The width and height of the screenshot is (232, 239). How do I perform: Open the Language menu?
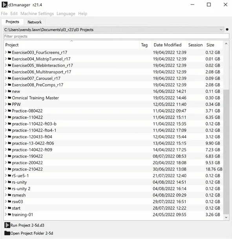[x=66, y=14]
